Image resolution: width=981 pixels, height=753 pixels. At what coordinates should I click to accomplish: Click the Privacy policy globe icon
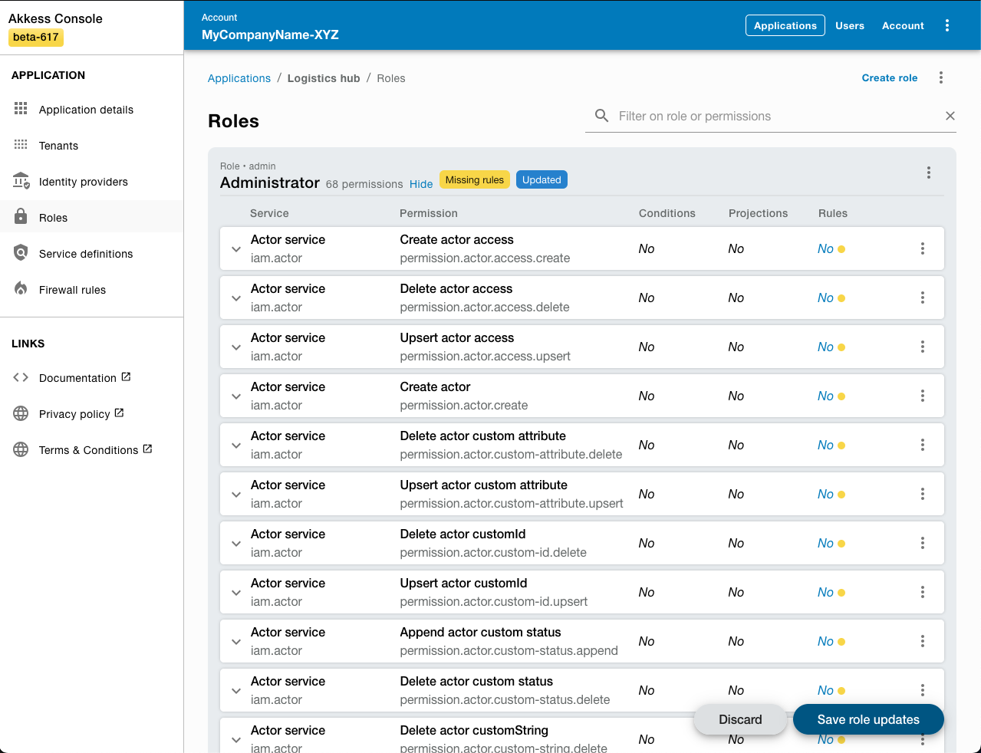pyautogui.click(x=20, y=413)
